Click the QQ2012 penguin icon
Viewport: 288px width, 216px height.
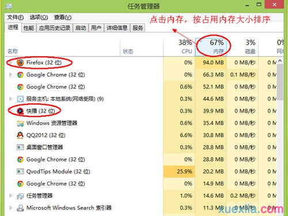point(20,135)
